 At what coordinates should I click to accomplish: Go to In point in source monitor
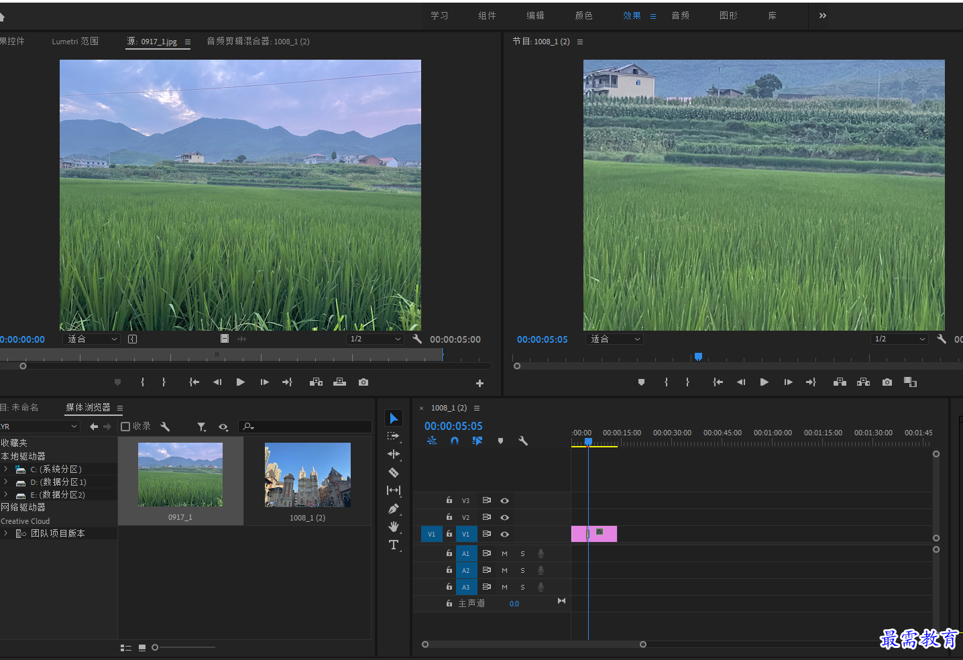(194, 382)
